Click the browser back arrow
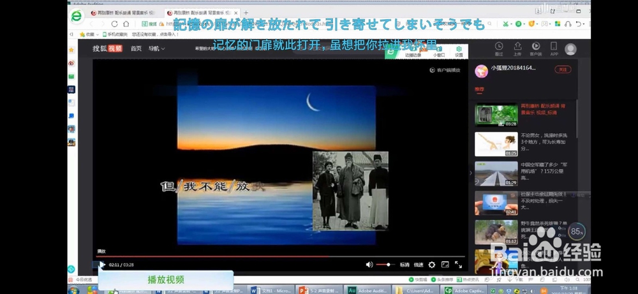 91,24
